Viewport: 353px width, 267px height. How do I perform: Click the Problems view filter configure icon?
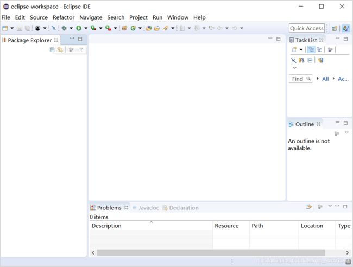pos(309,207)
